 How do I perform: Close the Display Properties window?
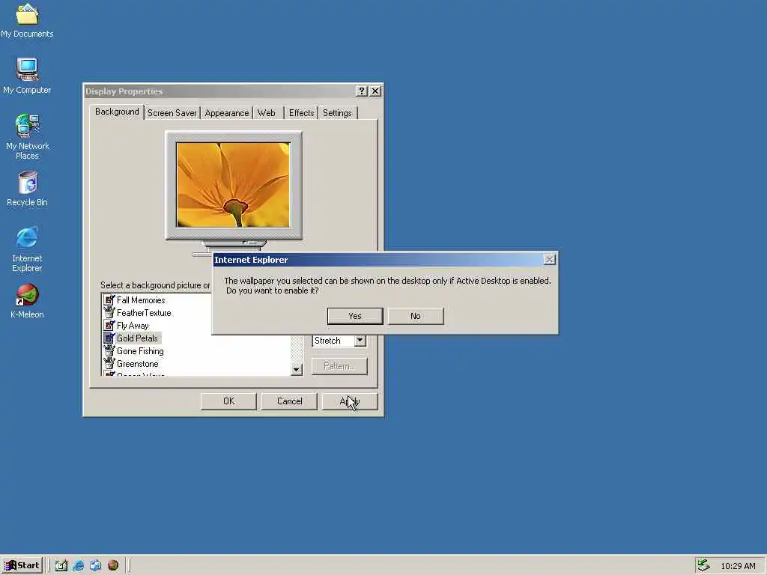pyautogui.click(x=375, y=91)
